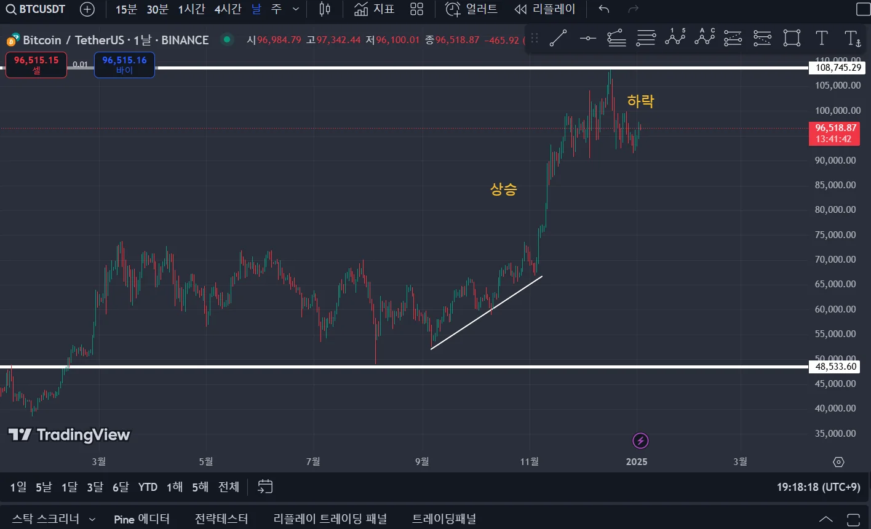Click the blue 바이 buy button
Screen dimensions: 871x529
coord(124,65)
